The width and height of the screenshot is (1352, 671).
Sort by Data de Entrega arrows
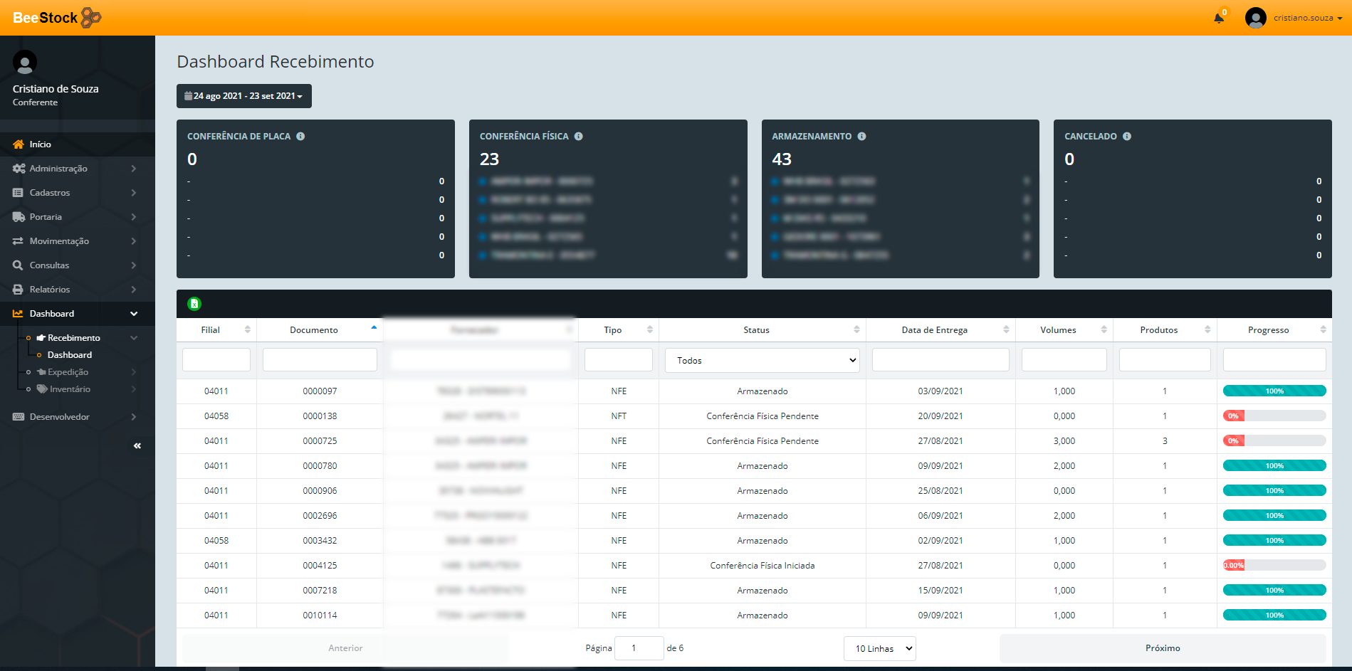click(x=1006, y=329)
